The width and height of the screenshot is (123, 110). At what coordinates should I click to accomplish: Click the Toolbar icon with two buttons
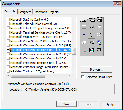point(92,27)
